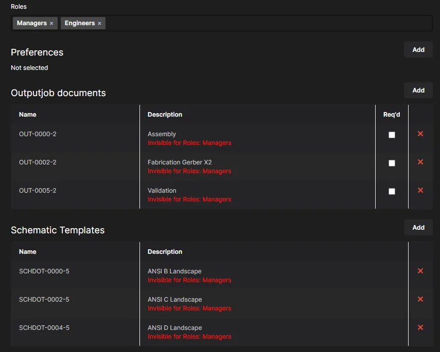The image size is (440, 352).
Task: Add a new Schematic Template
Action: pyautogui.click(x=418, y=227)
